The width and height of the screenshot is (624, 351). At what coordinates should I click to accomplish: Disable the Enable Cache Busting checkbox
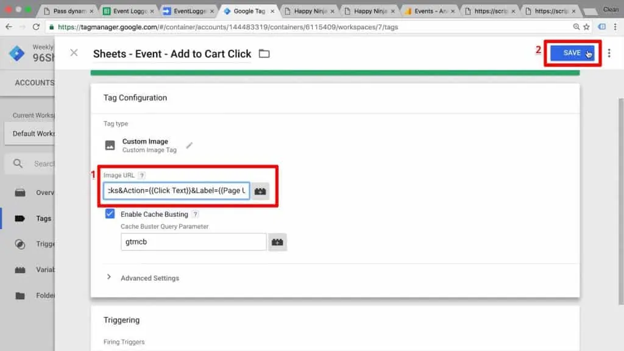pos(110,214)
